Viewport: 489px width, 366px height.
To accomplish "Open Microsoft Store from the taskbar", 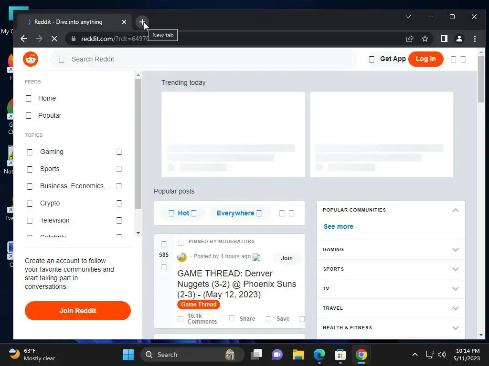I will point(340,355).
